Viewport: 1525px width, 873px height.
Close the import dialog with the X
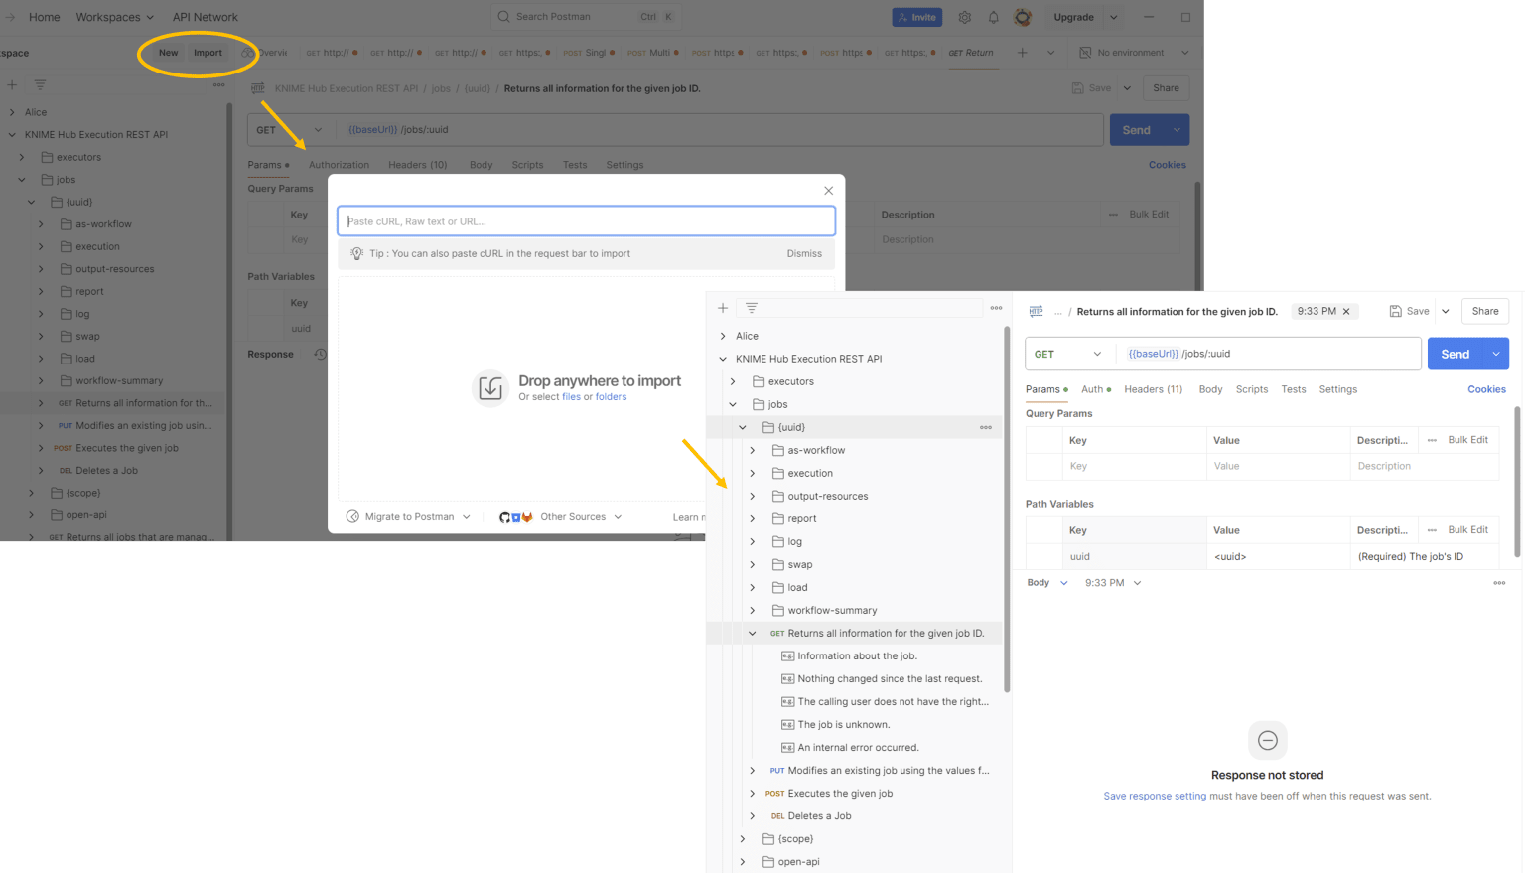(x=828, y=191)
